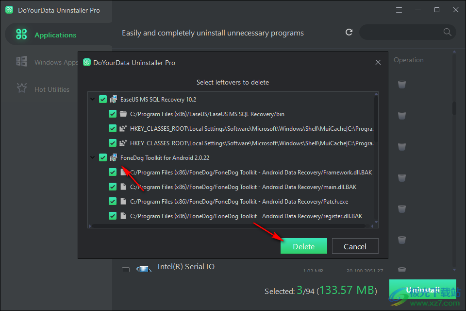The image size is (466, 311).
Task: Collapse the EaseUS MS SQL Recovery 10.2 tree node
Action: [x=92, y=99]
